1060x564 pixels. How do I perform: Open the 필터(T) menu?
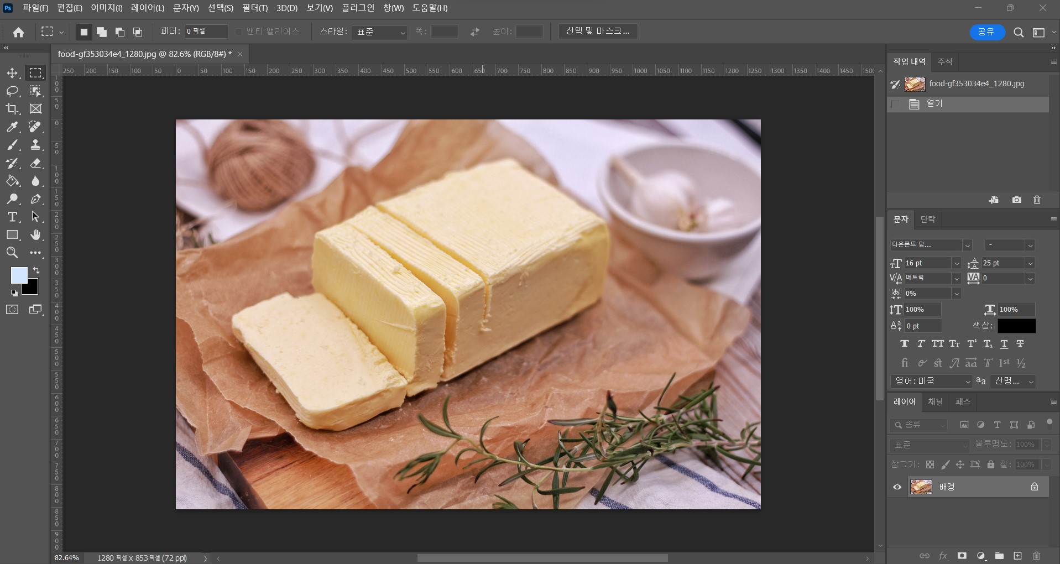255,8
